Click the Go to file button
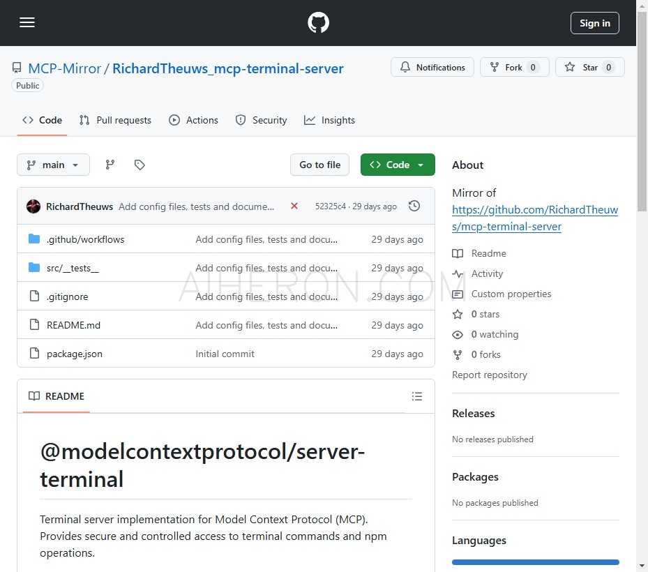 point(319,165)
